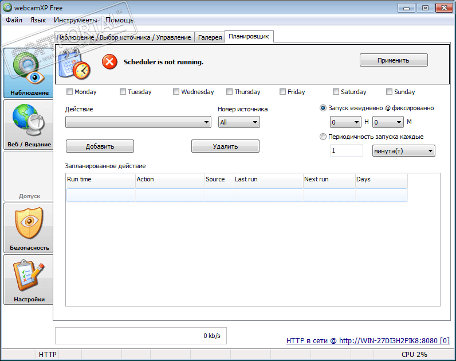
Task: Open the HTTP в сети server link
Action: [368, 340]
